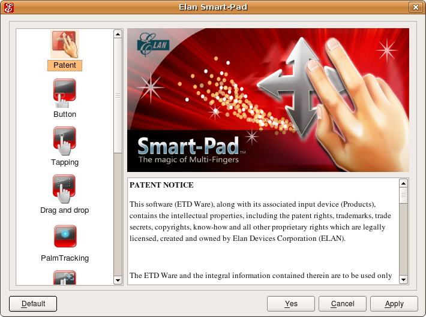
Task: Click the Cancel button
Action: click(343, 304)
